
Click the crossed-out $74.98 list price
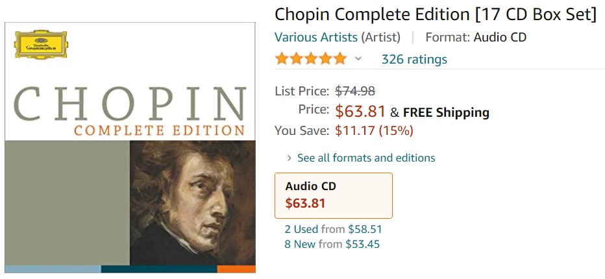click(354, 91)
